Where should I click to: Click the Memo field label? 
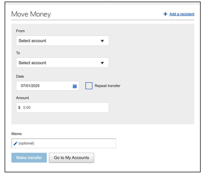pyautogui.click(x=17, y=134)
